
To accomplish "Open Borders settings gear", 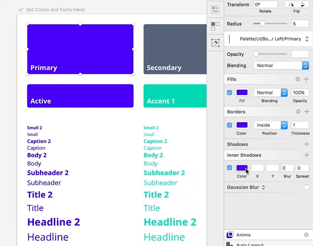I will tap(298, 111).
